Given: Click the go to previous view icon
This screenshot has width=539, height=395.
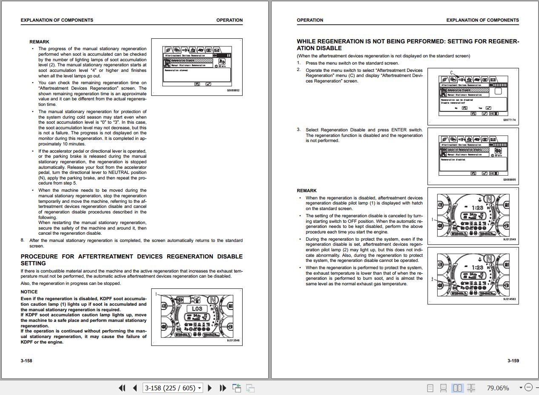Looking at the screenshot, I should (x=237, y=388).
